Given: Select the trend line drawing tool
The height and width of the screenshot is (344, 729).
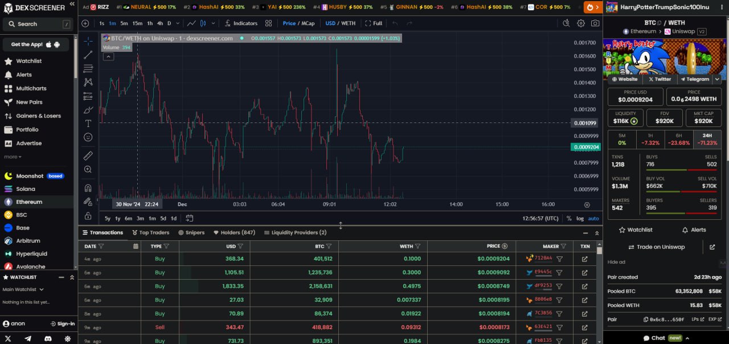Looking at the screenshot, I should [88, 55].
